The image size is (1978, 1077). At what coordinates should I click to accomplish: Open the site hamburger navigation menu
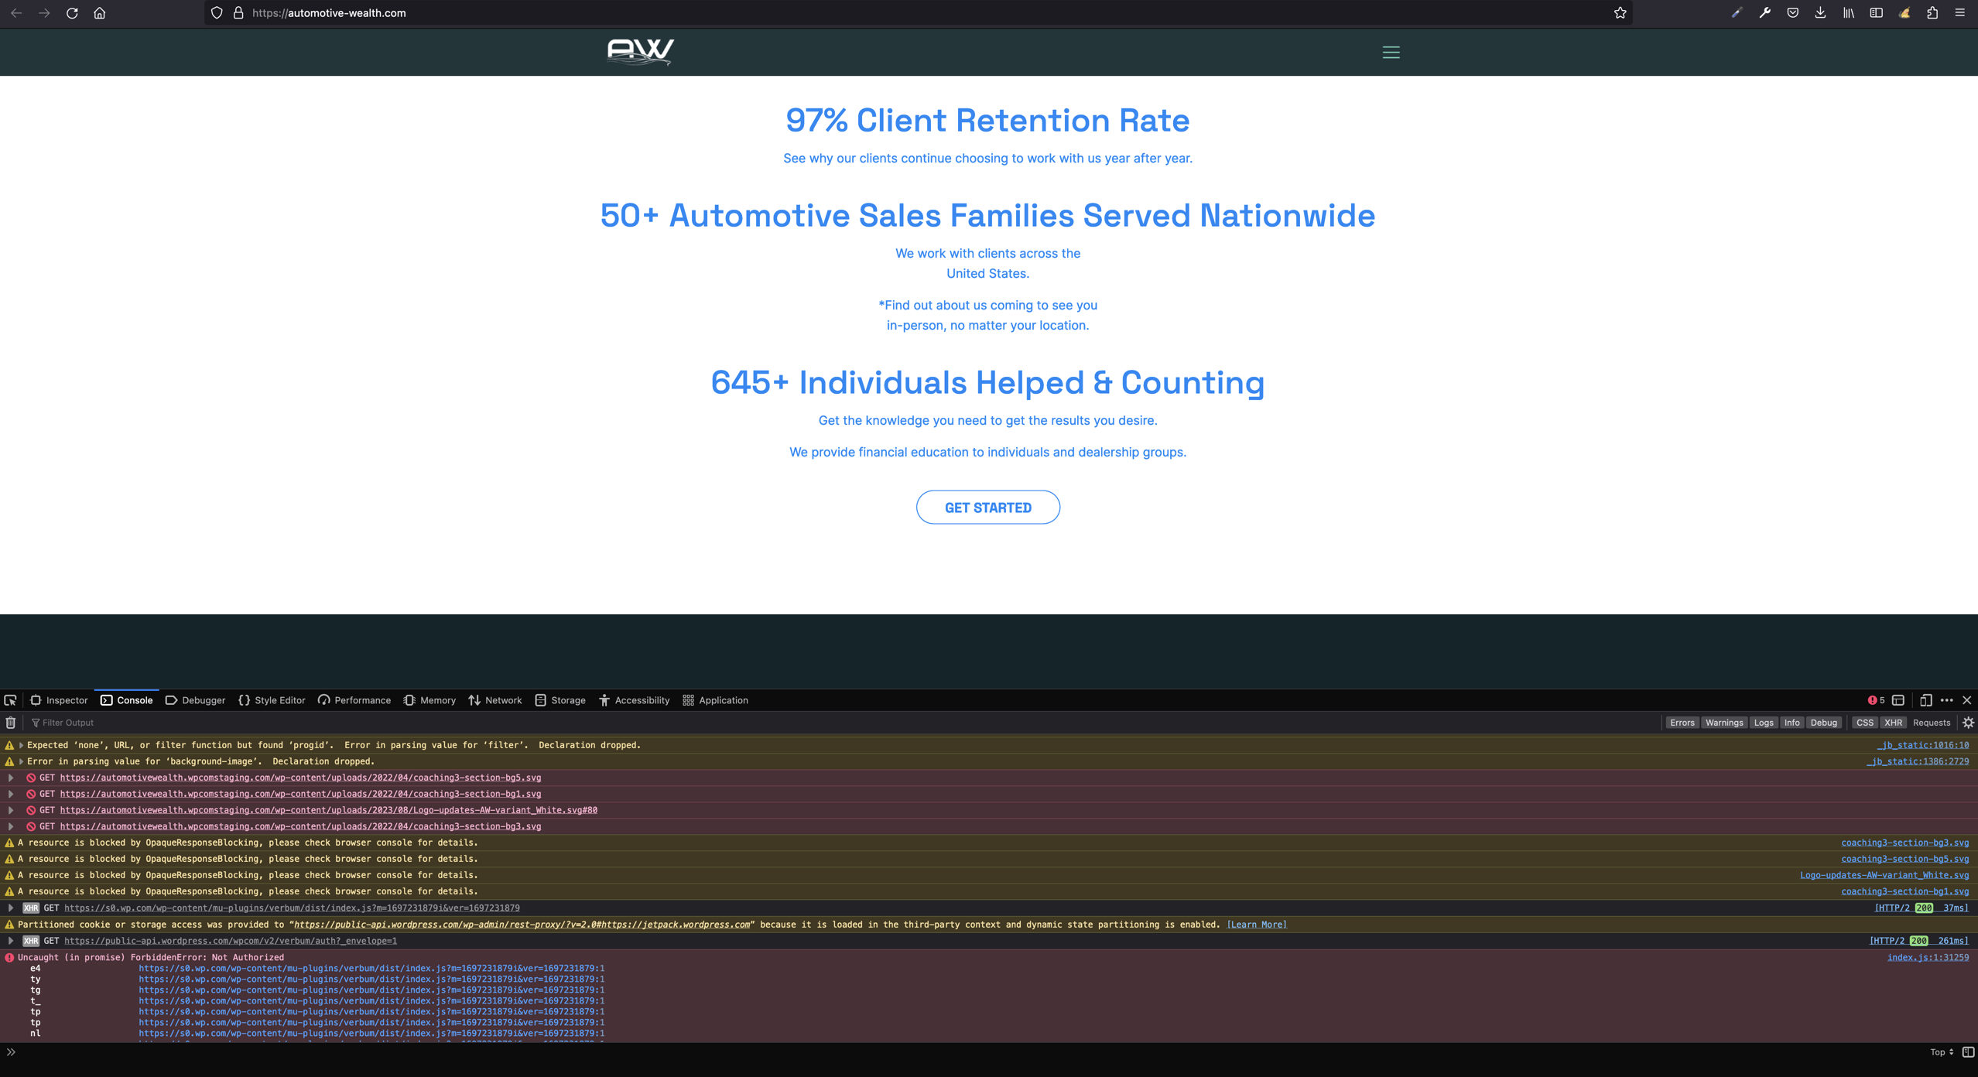pos(1391,53)
